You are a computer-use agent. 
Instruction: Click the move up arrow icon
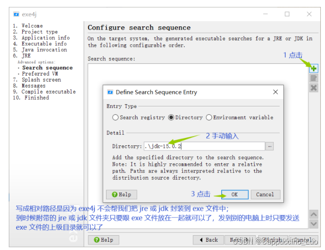pyautogui.click(x=313, y=214)
